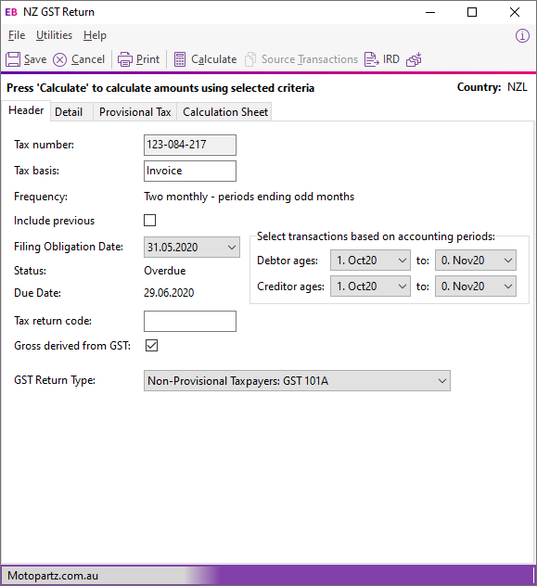Uncheck Gross derived from GST checkbox

click(x=151, y=346)
